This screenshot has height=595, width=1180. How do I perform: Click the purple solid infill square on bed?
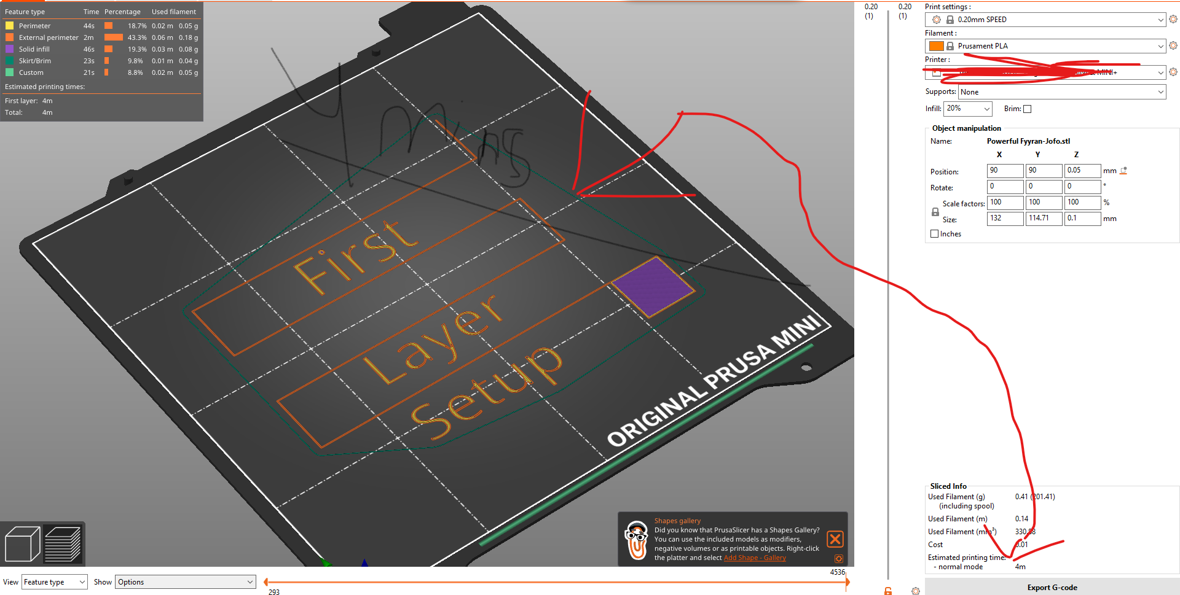pos(653,287)
